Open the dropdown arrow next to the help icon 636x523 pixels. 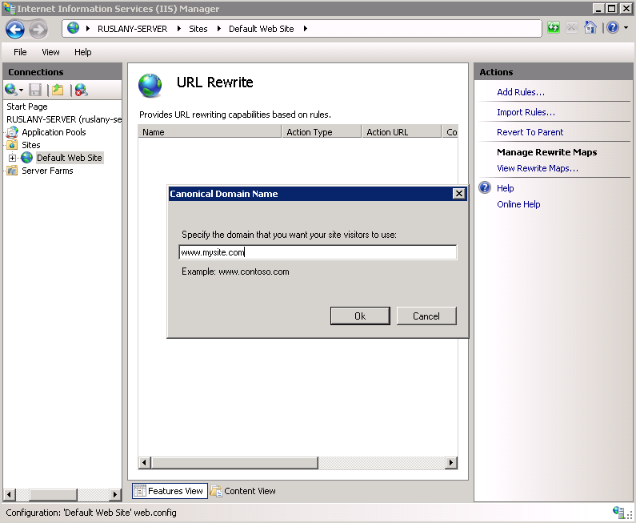(x=626, y=27)
